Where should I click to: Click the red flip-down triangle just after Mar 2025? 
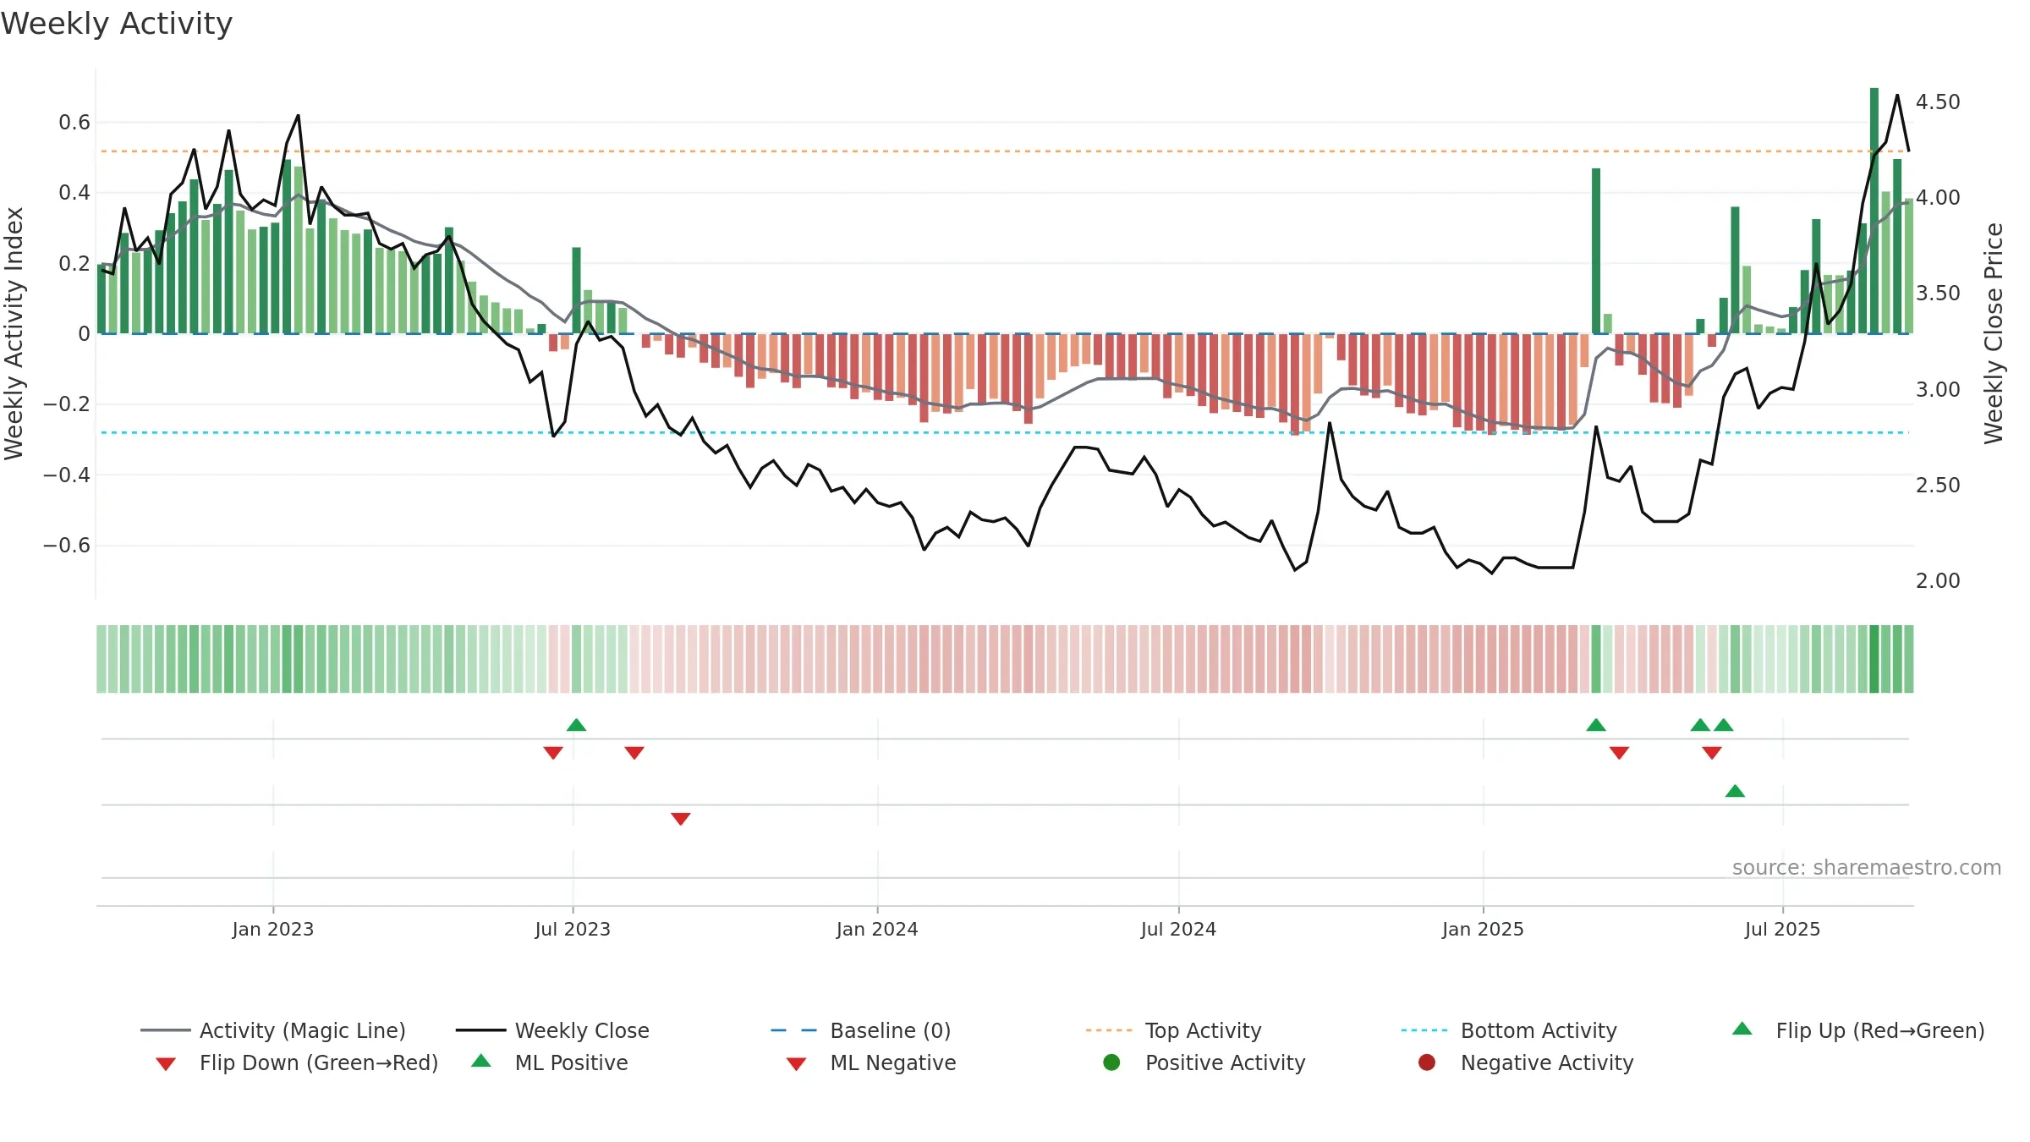[1619, 753]
